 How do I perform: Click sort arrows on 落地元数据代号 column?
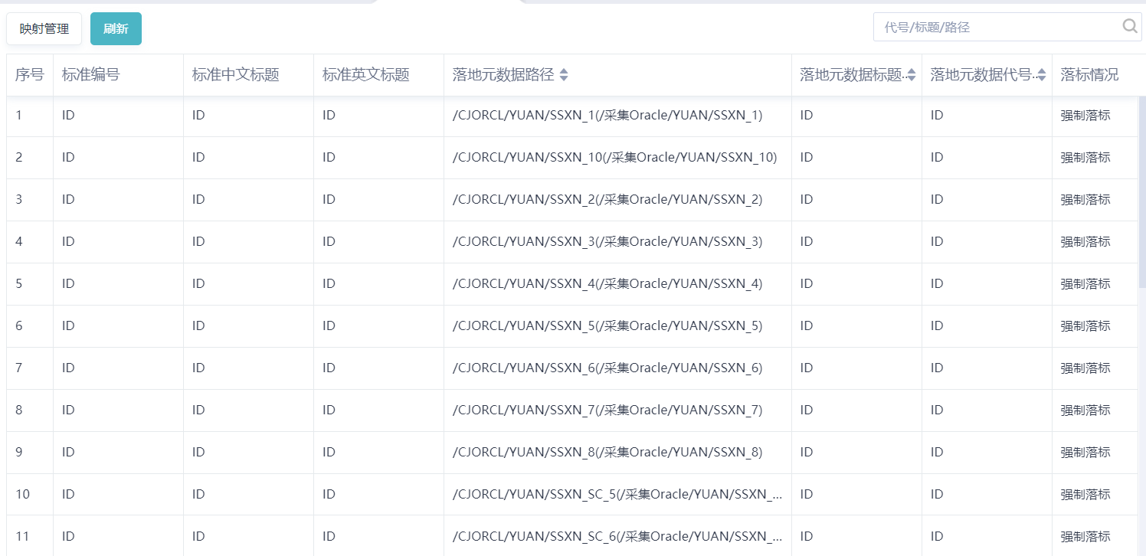point(1041,75)
